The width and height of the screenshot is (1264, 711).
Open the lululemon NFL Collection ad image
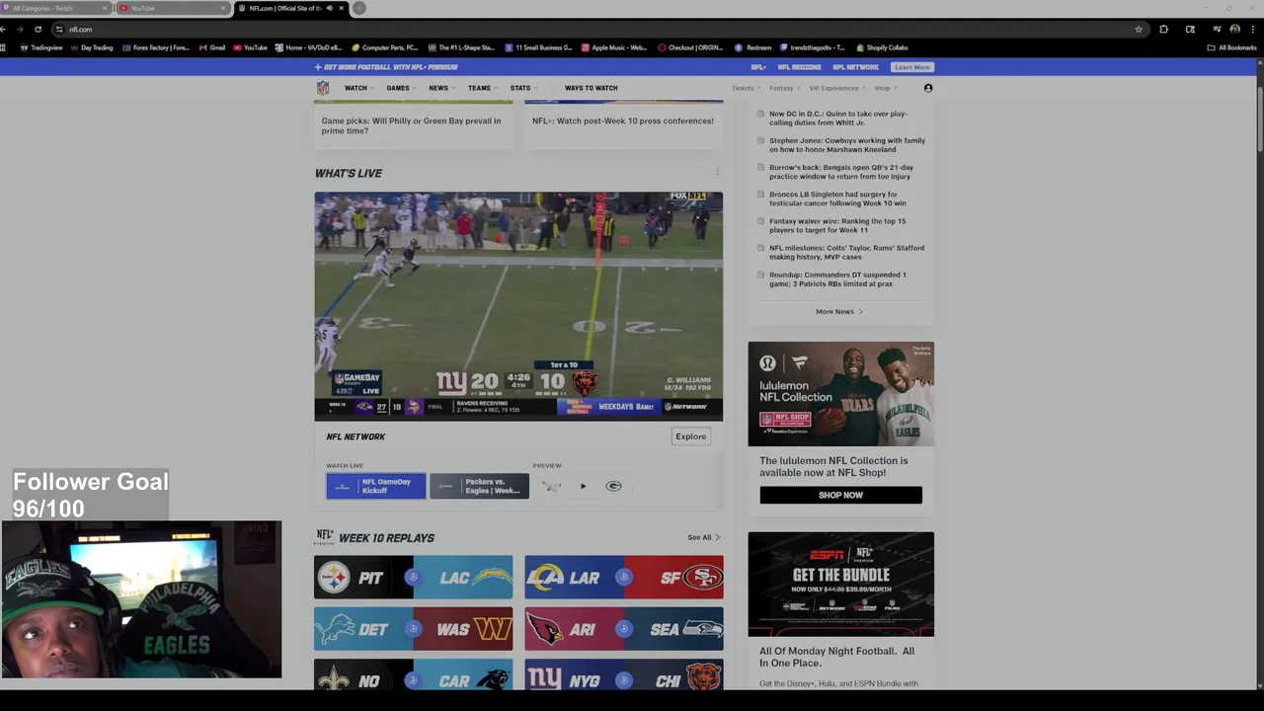coord(840,393)
